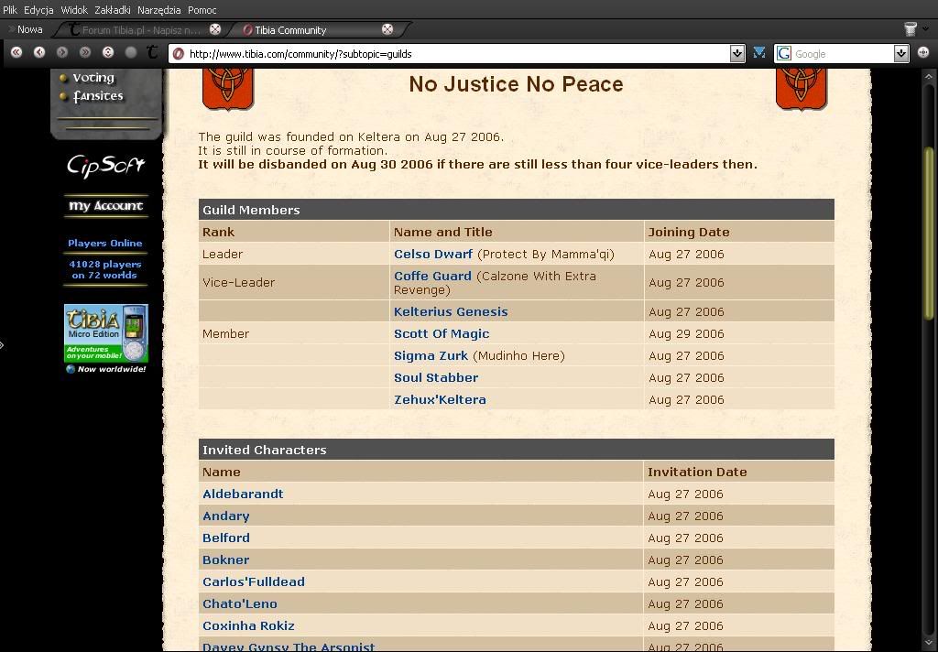
Task: Click the scrollbar up arrow
Action: 929,77
